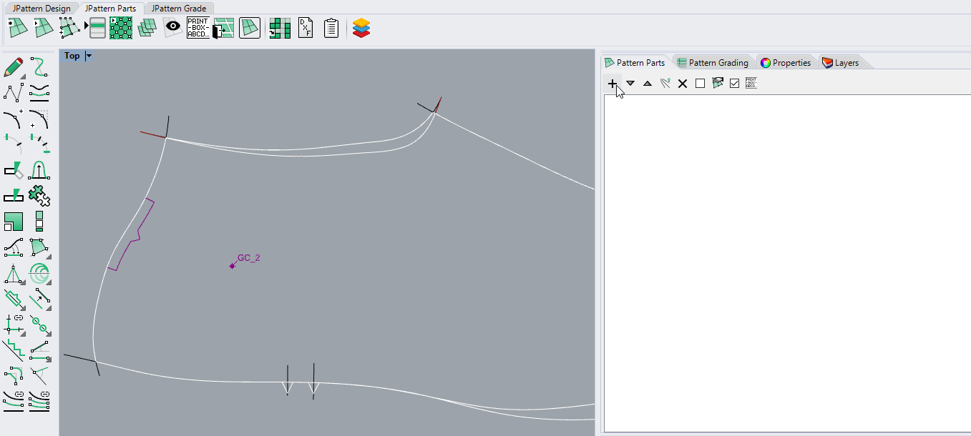Open the Top viewport dropdown arrow

(x=89, y=56)
